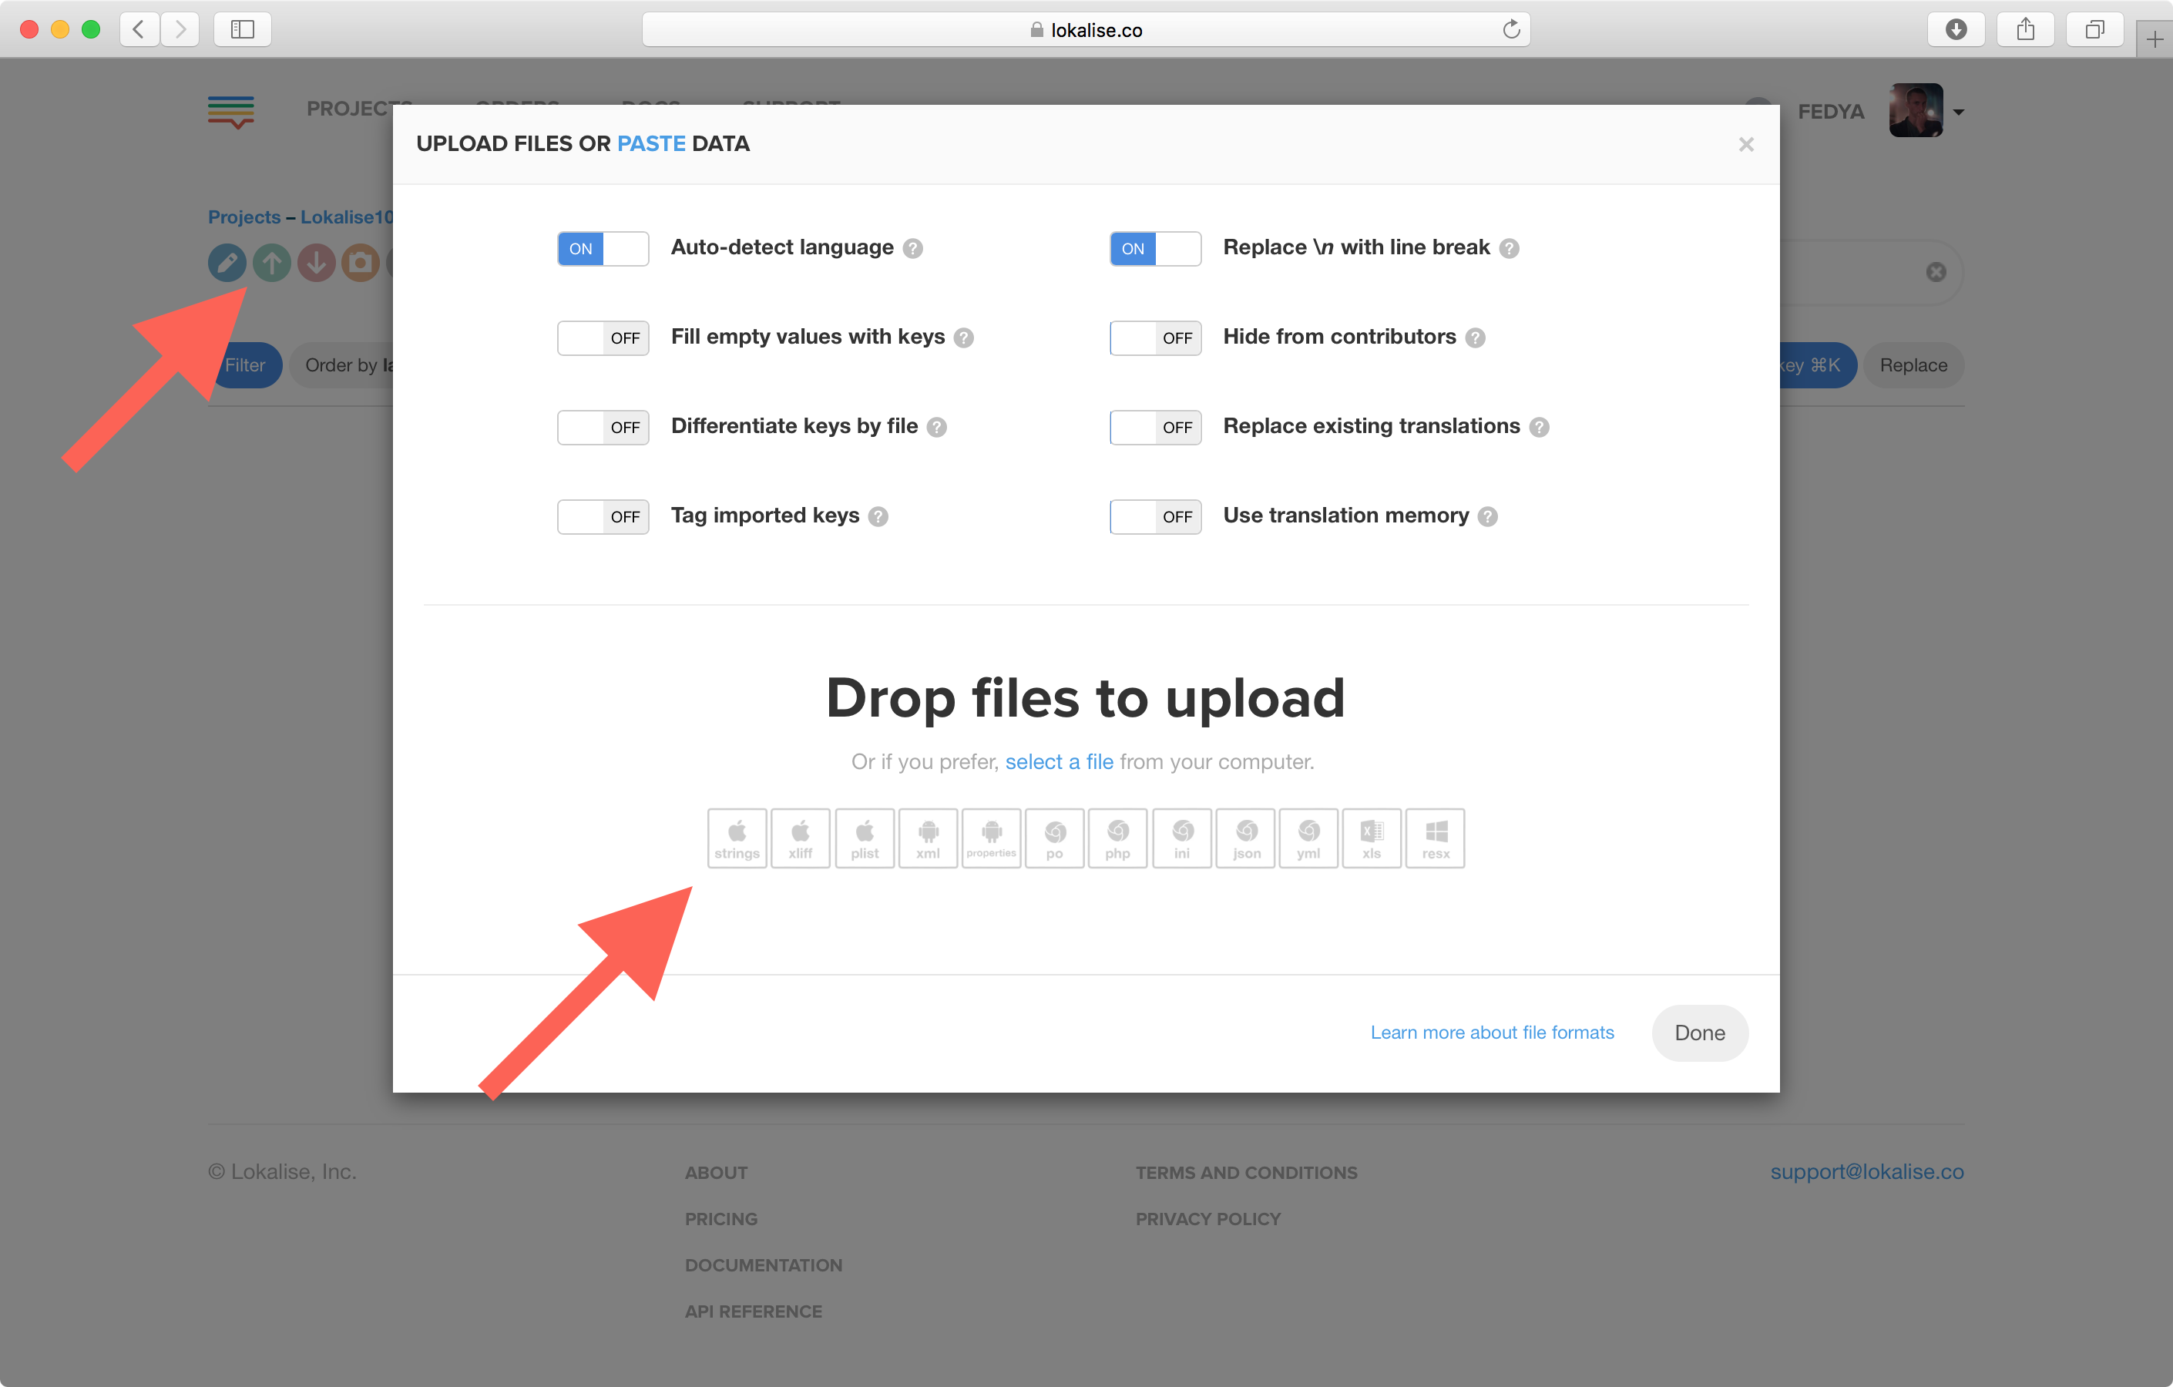This screenshot has height=1387, width=2173.
Task: Click Safari share icon
Action: [2026, 30]
